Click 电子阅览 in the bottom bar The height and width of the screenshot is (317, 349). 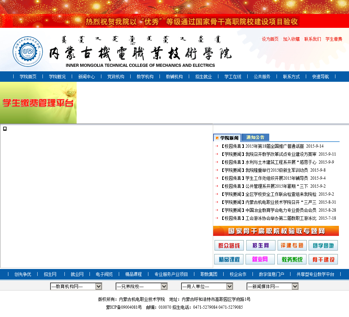pos(104,274)
